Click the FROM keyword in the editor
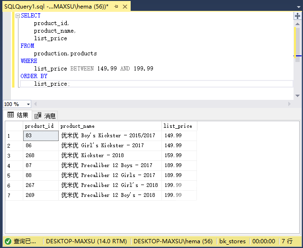Viewport: 303px width, 248px height. pos(27,46)
